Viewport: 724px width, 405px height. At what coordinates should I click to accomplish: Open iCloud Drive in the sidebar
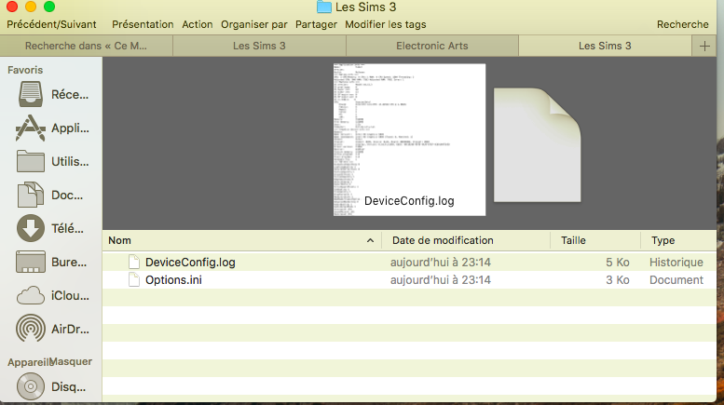pos(52,296)
